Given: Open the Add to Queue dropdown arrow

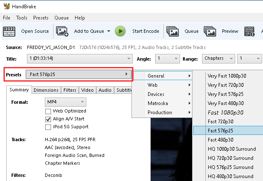Looking at the screenshot, I should coord(109,31).
